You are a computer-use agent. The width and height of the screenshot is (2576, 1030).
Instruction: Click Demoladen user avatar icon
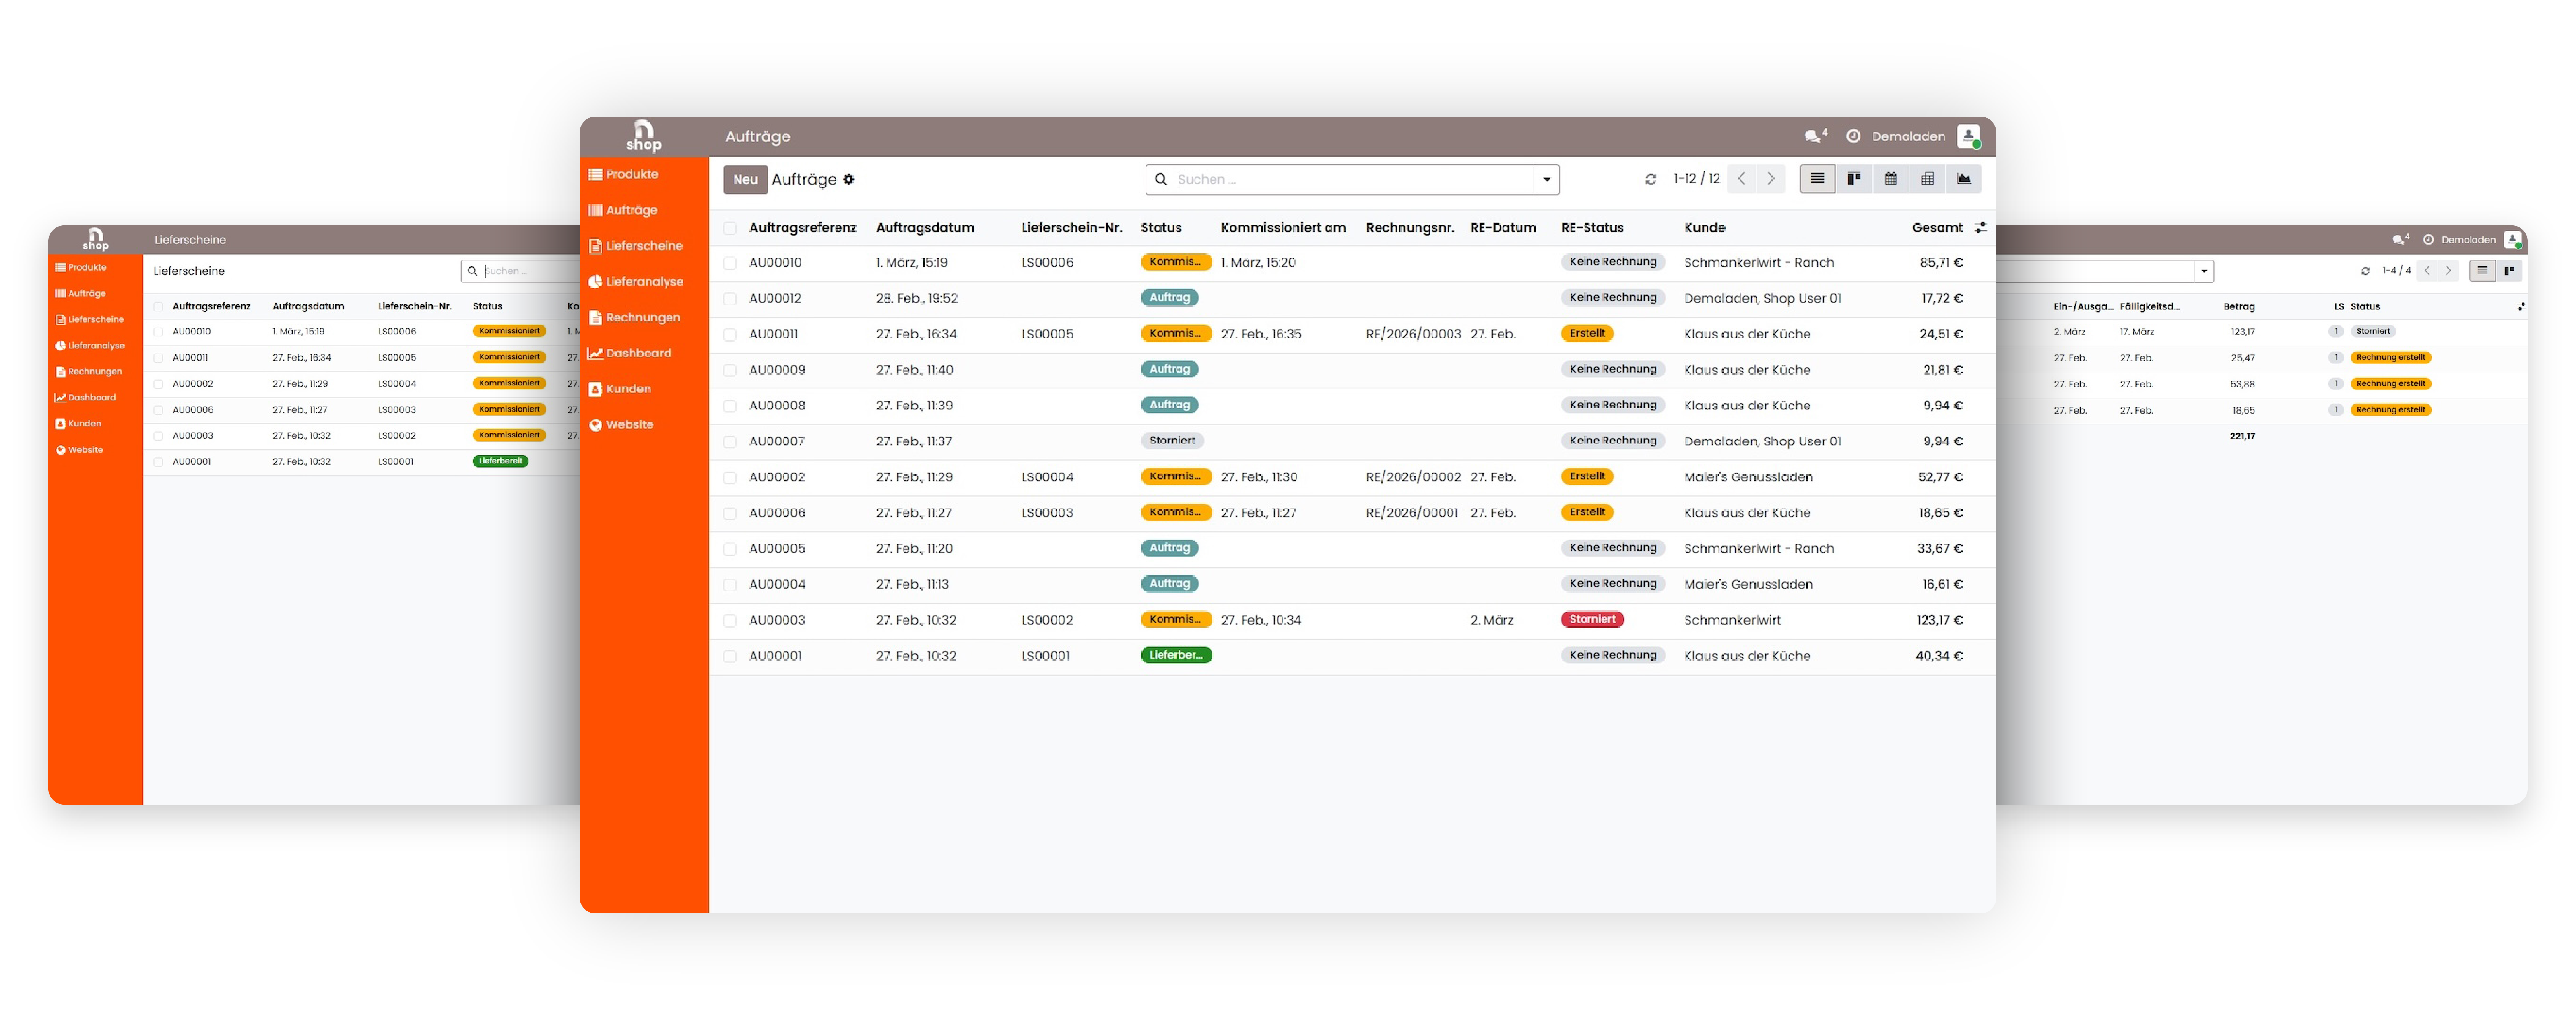pyautogui.click(x=1968, y=136)
